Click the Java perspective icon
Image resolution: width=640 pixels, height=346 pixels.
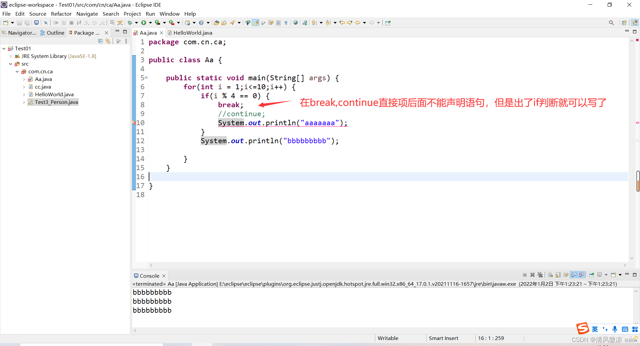[x=635, y=23]
